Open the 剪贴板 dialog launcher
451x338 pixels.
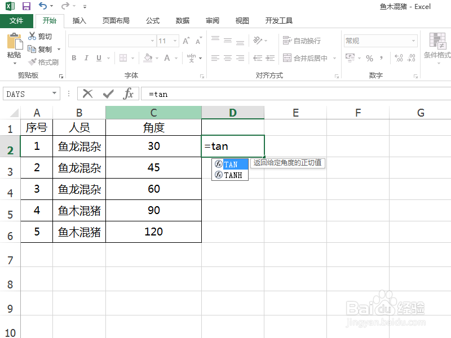[61, 76]
